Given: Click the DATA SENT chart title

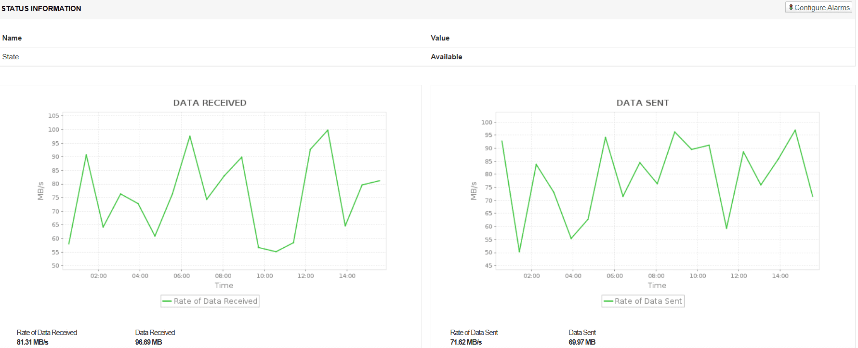Looking at the screenshot, I should (x=642, y=103).
